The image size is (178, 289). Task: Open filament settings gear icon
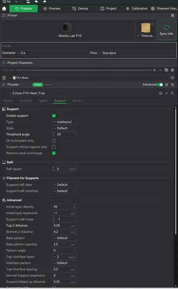[x=172, y=70]
